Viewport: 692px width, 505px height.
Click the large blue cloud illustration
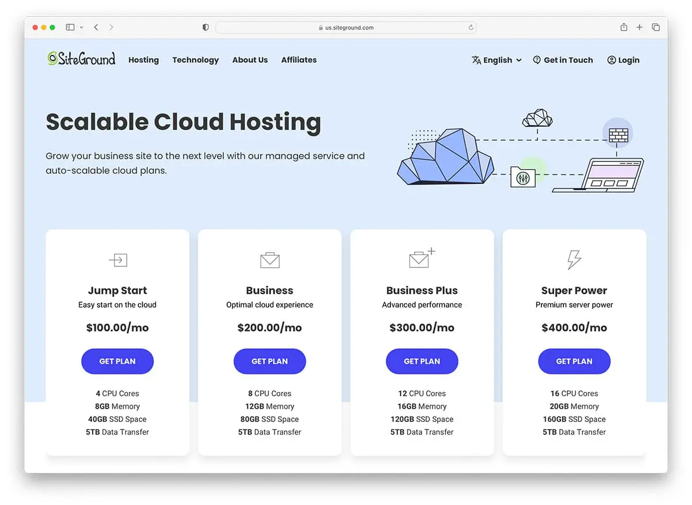[x=445, y=157]
